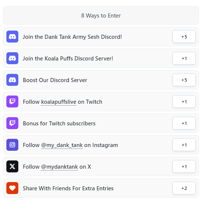
Task: Expand the Boost Our Discord Server entry
Action: [101, 80]
